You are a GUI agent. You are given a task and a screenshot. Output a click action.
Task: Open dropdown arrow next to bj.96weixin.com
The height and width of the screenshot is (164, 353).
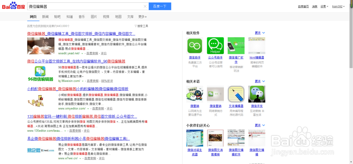tap(83, 81)
